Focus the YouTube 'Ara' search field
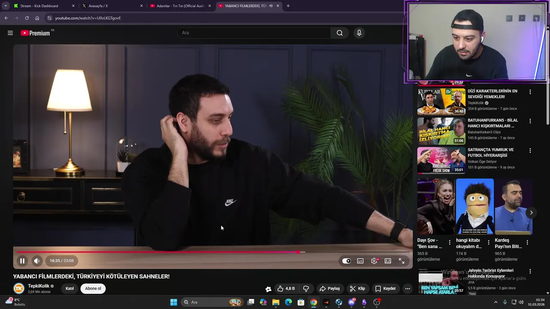 click(x=254, y=33)
